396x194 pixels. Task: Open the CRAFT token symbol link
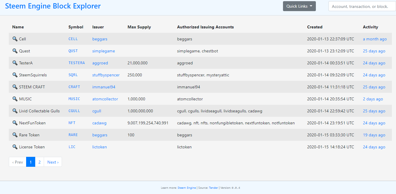point(74,87)
